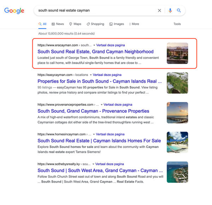This screenshot has width=212, height=205.
Task: Clear the search box with X icon
Action: pos(159,10)
